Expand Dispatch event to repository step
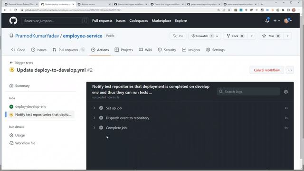The height and width of the screenshot is (171, 304). tap(94, 118)
